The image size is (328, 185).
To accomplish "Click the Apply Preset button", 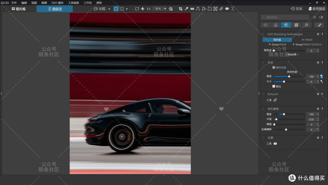I will point(317,9).
